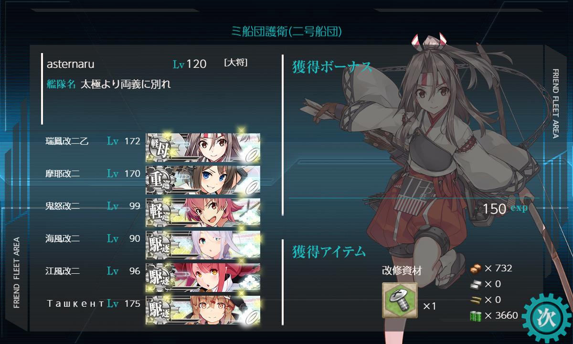Image resolution: width=573 pixels, height=344 pixels.
Task: Click the gear-shaped 次 next button
Action: [x=545, y=317]
